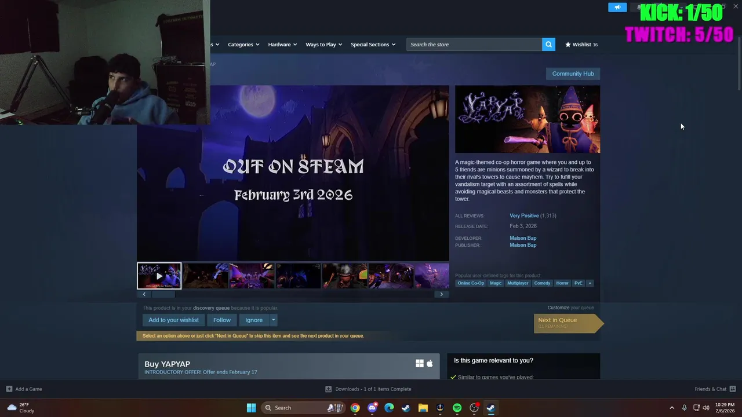
Task: Open the developer Maison Bap link
Action: 523,238
